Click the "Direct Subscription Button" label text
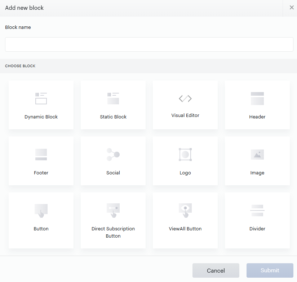Image resolution: width=297 pixels, height=282 pixels. (x=113, y=232)
